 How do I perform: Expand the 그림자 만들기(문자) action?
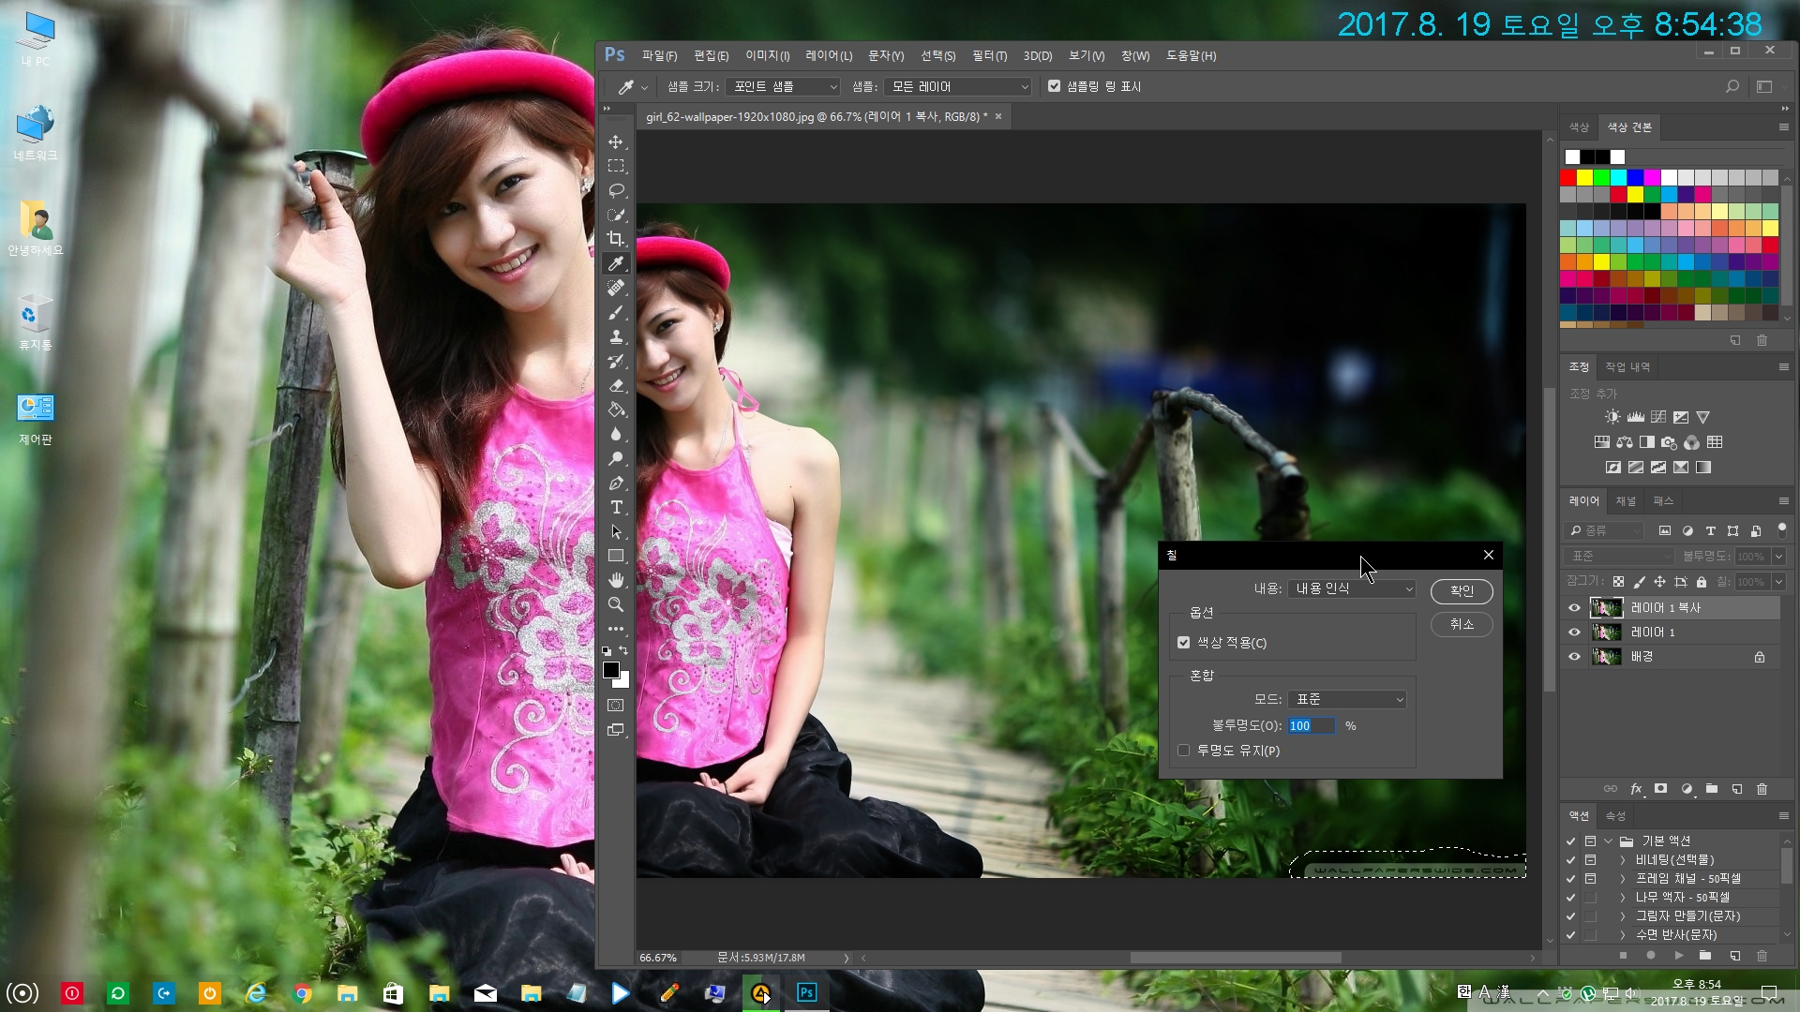click(x=1623, y=916)
